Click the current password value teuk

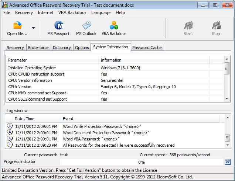(64, 155)
